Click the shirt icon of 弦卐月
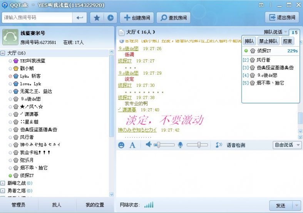The image size is (303, 213). tap(16, 160)
